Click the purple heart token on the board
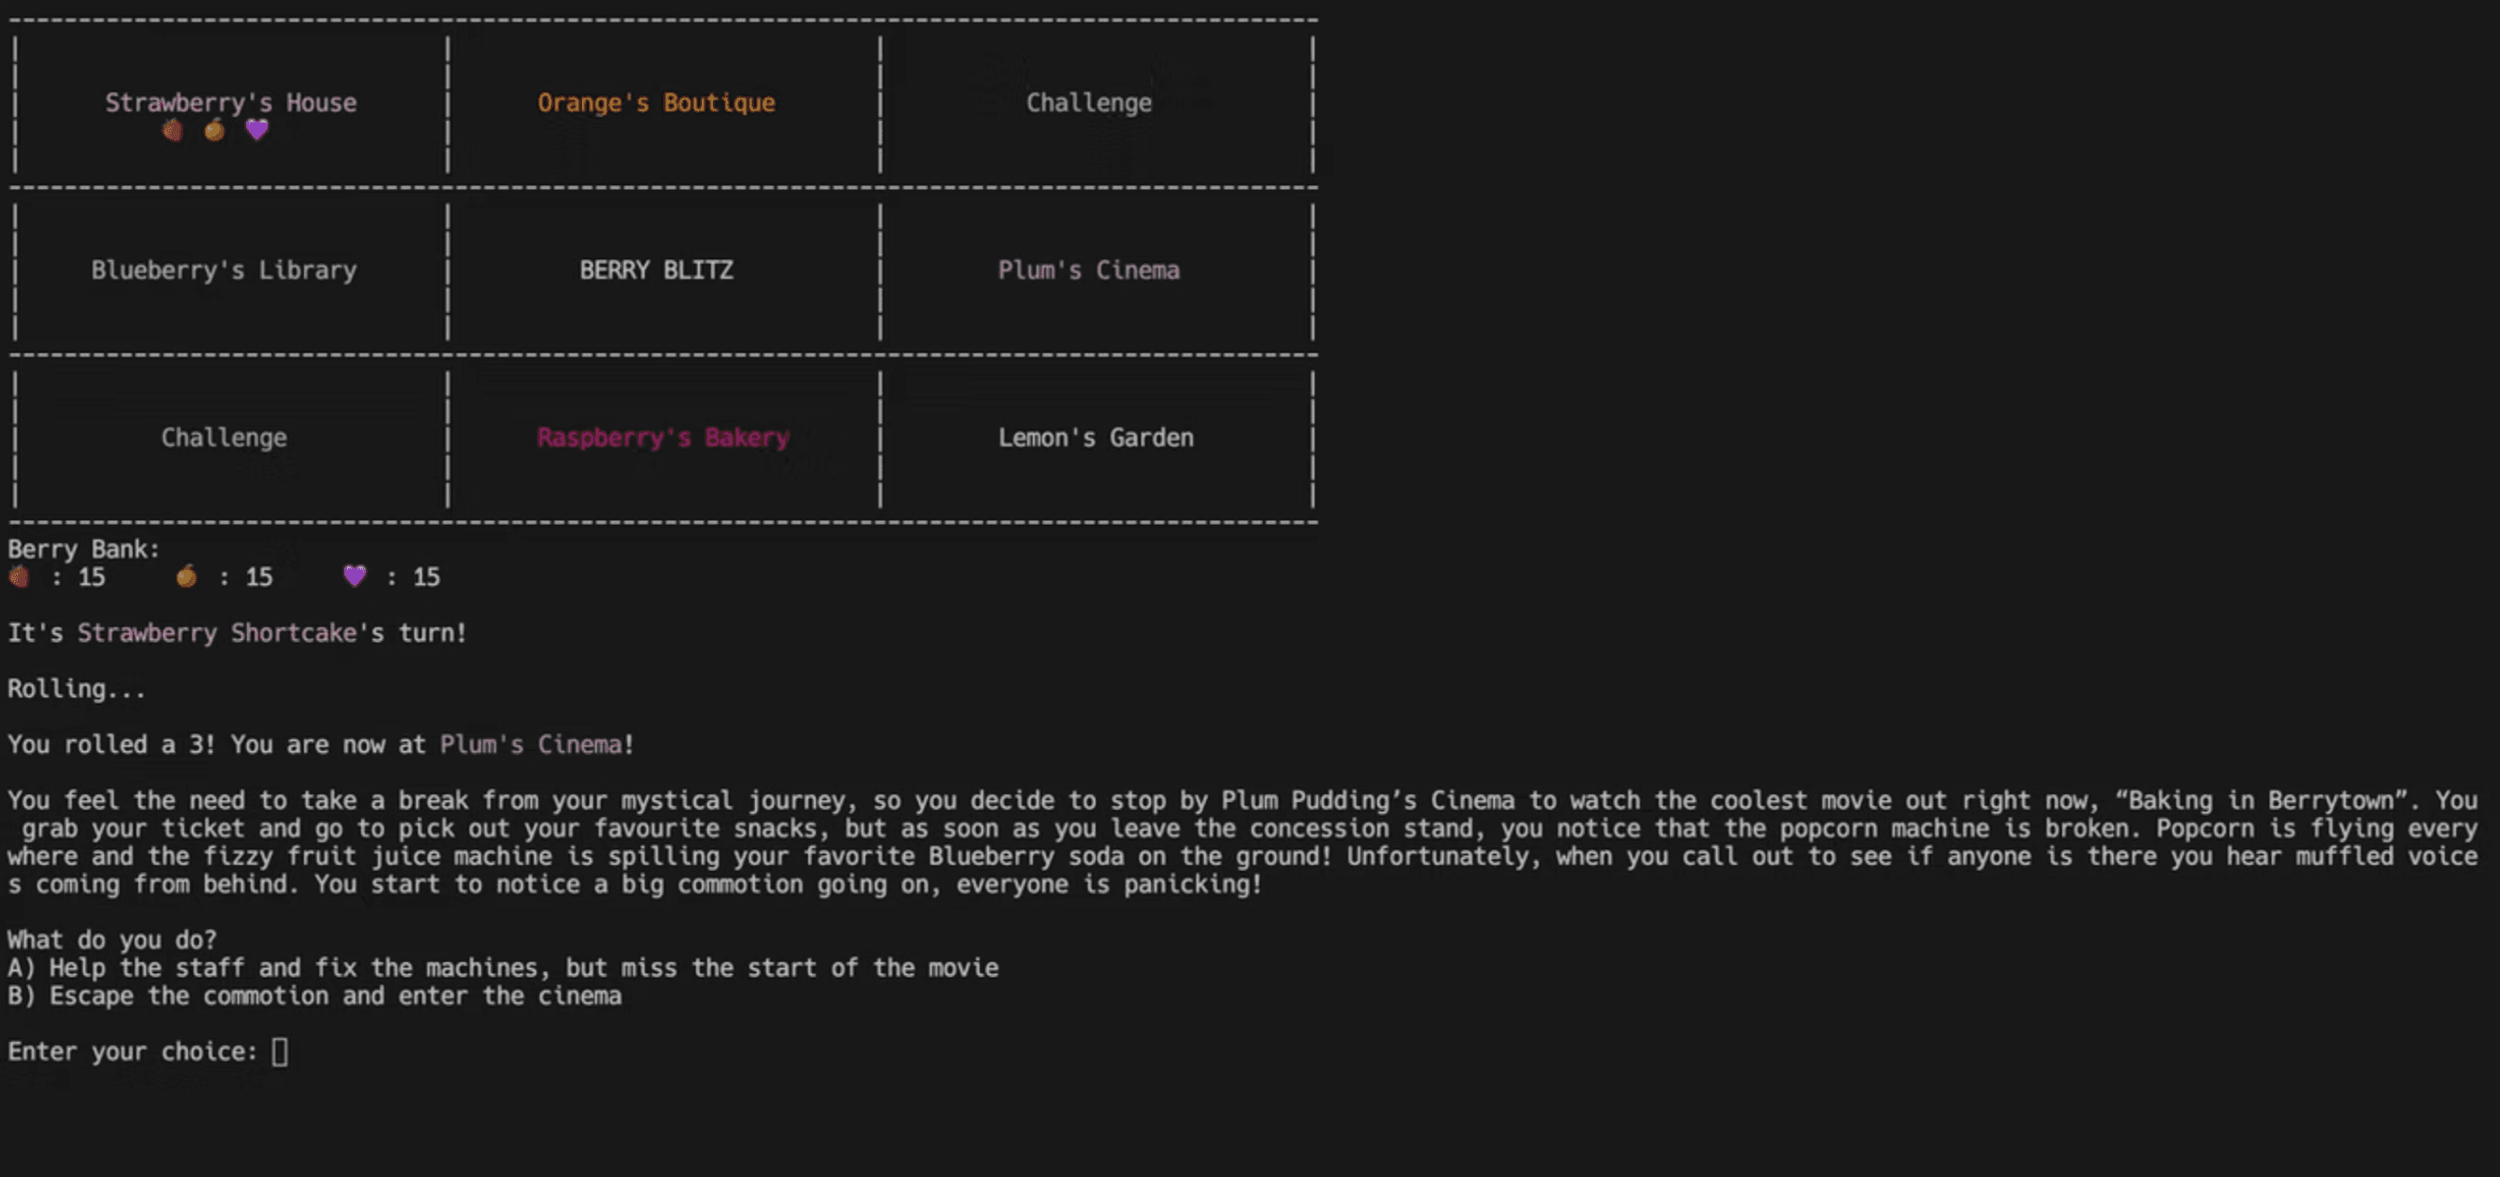This screenshot has height=1177, width=2500. pos(256,129)
